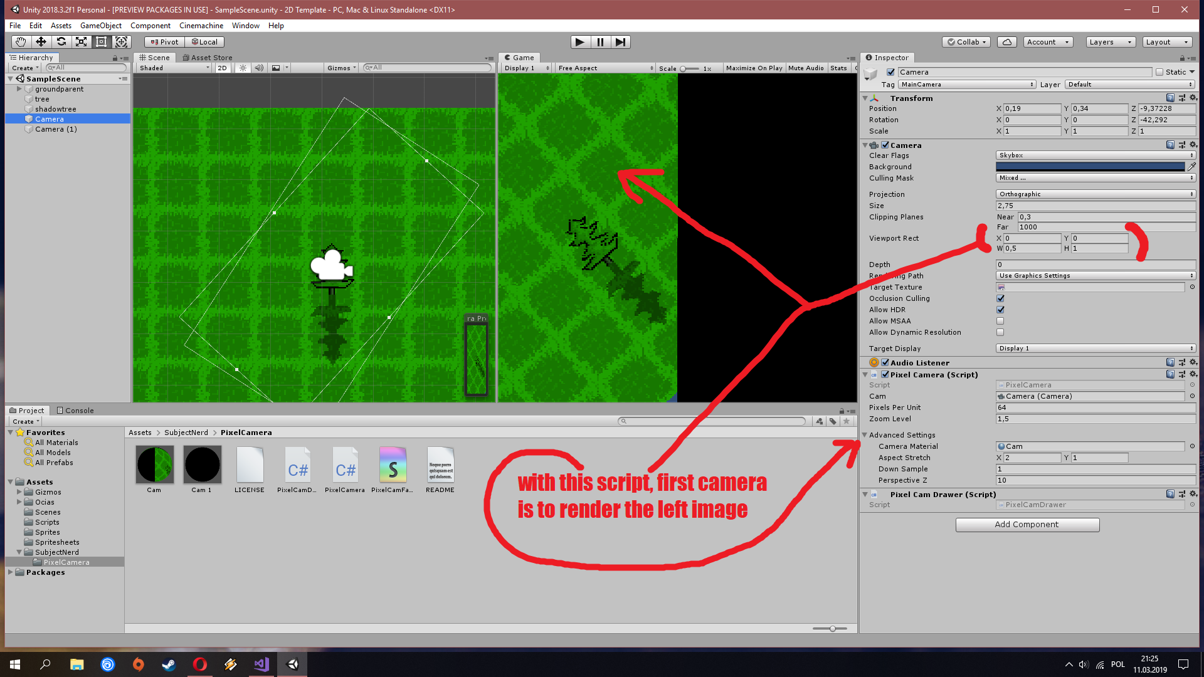This screenshot has height=677, width=1204.
Task: Toggle Occlusion Culling checkbox in Camera
Action: click(1000, 298)
